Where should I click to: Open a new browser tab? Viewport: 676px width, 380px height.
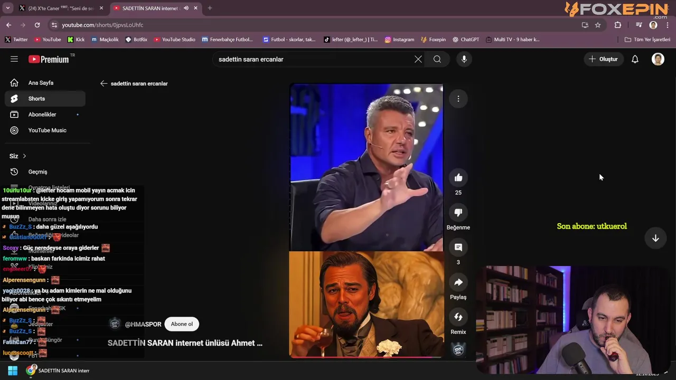[x=210, y=8]
